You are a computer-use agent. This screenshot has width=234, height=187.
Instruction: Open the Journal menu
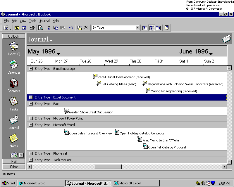pos(44,21)
